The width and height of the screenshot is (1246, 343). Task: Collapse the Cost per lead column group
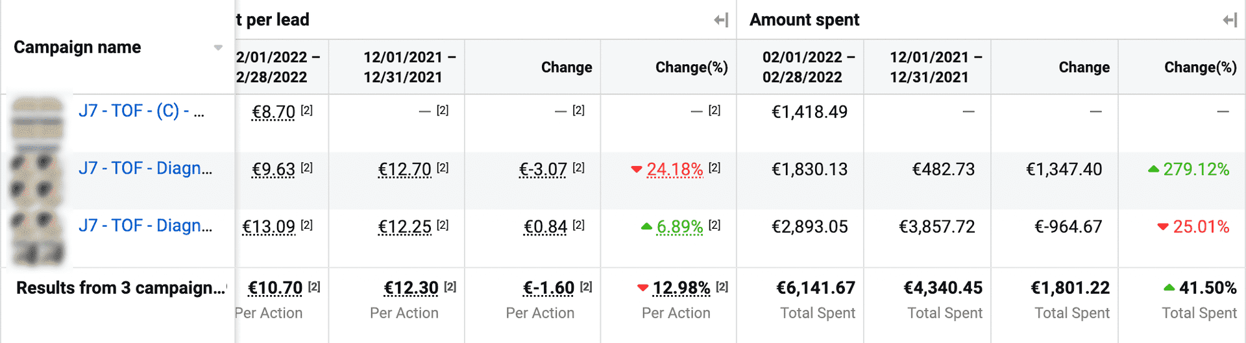pyautogui.click(x=721, y=21)
